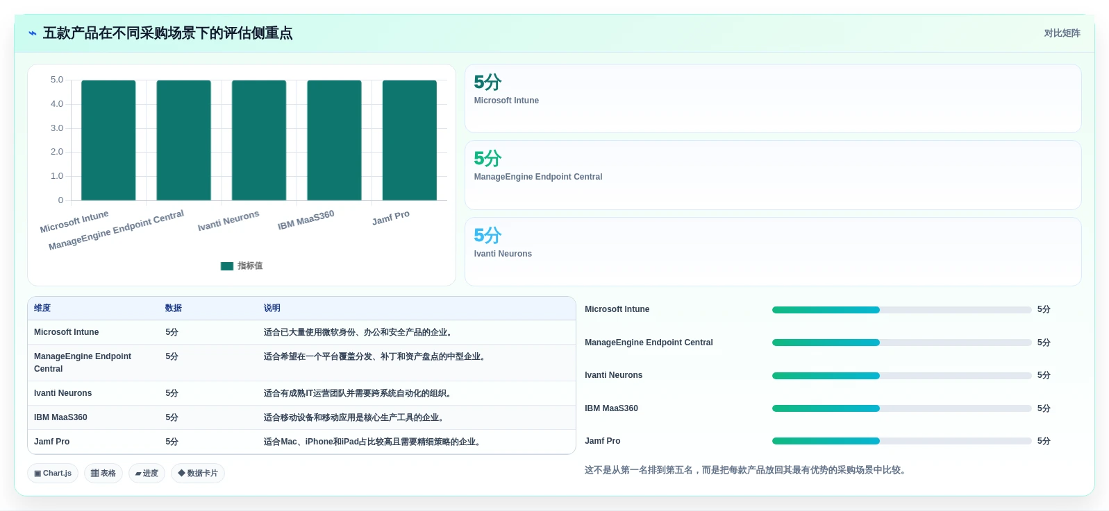This screenshot has width=1109, height=511.
Task: Click the Ivanti Neurons progress bar
Action: click(901, 376)
